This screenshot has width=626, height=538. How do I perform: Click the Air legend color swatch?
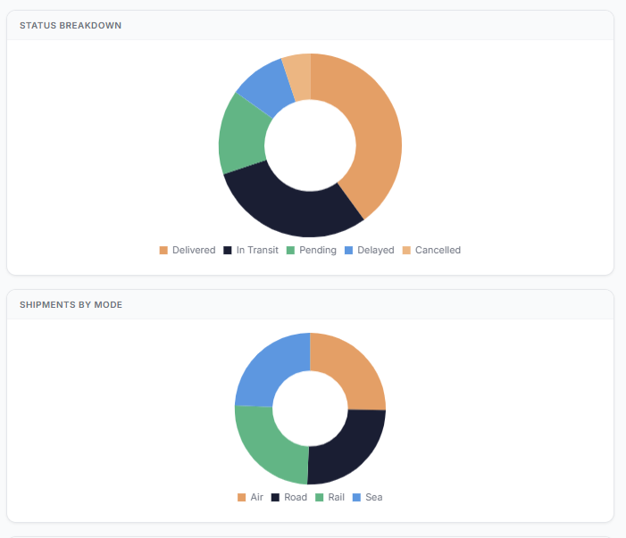pyautogui.click(x=241, y=497)
